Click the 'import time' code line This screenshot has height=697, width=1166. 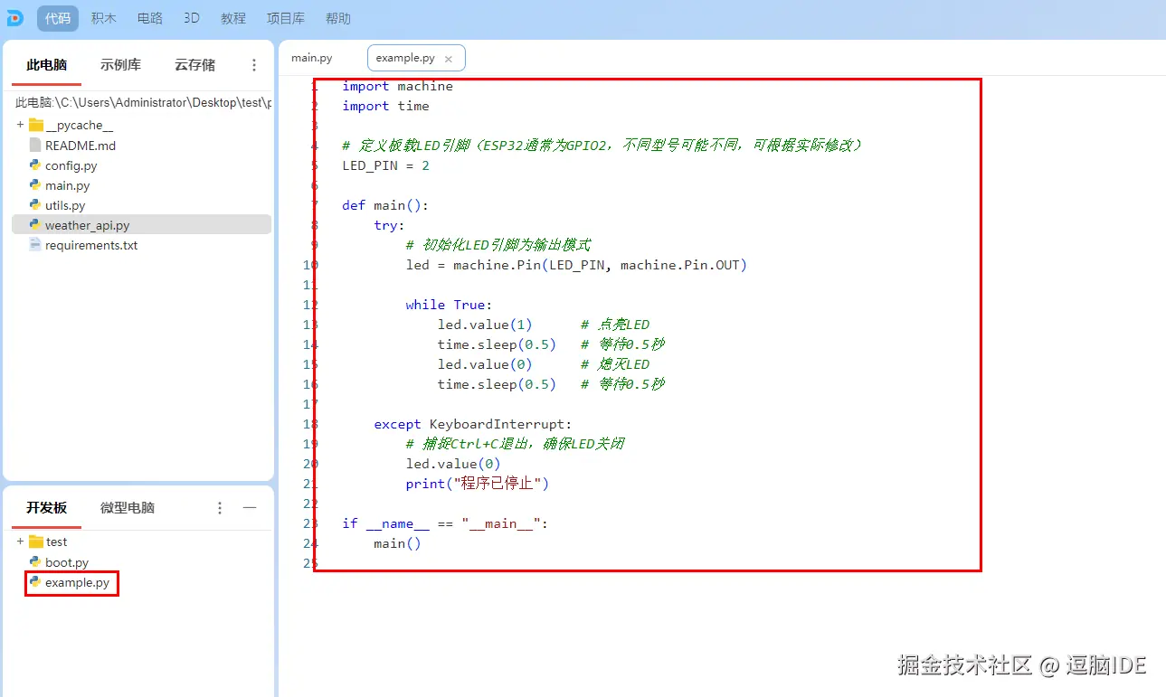pos(386,106)
